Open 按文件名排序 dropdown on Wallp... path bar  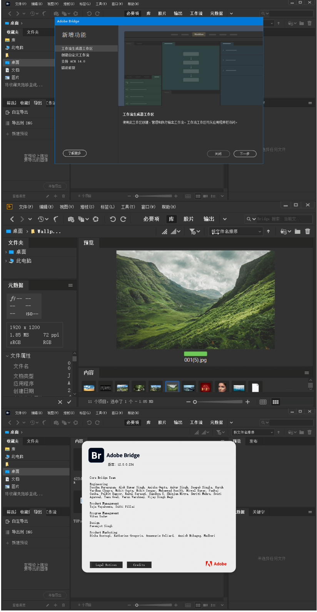click(x=236, y=231)
